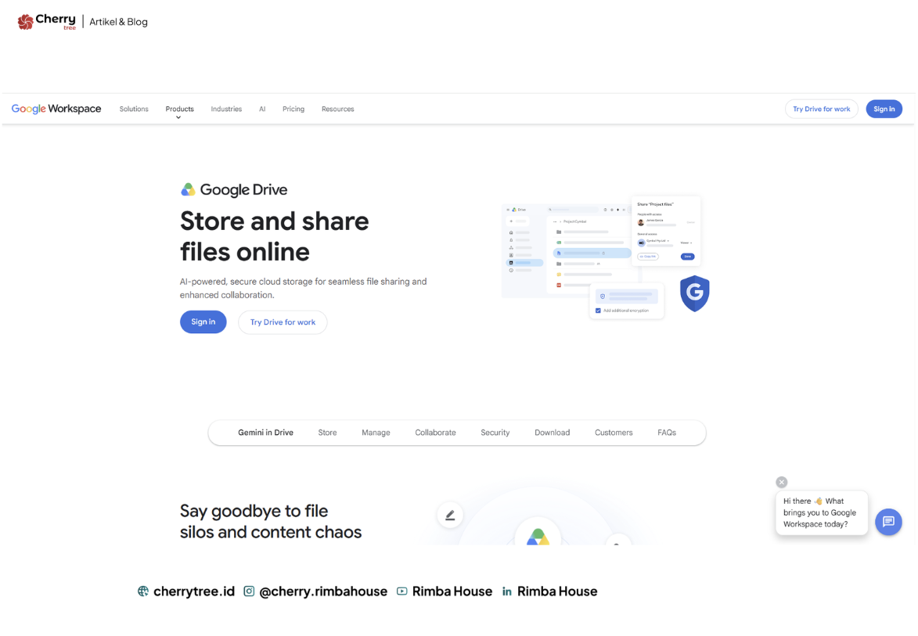Image resolution: width=918 pixels, height=636 pixels.
Task: Open the Solutions menu
Action: click(x=134, y=109)
